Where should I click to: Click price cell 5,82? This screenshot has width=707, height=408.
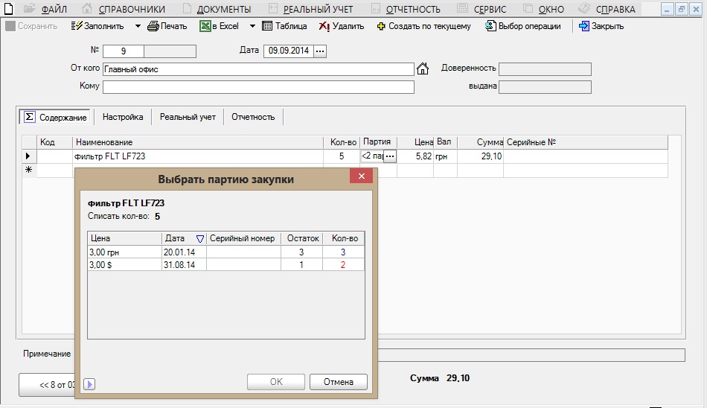tap(415, 156)
